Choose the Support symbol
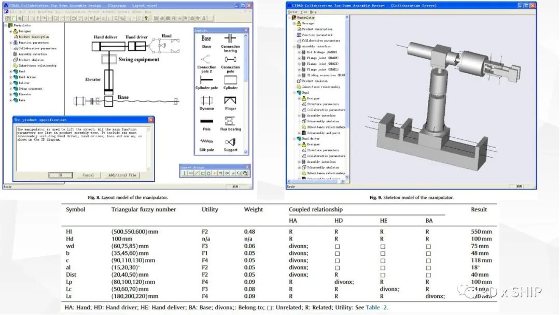 pos(230,145)
